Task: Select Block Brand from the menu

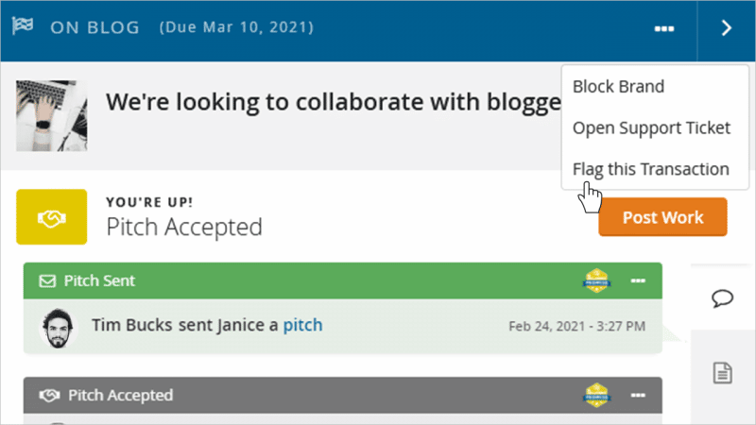Action: [618, 87]
